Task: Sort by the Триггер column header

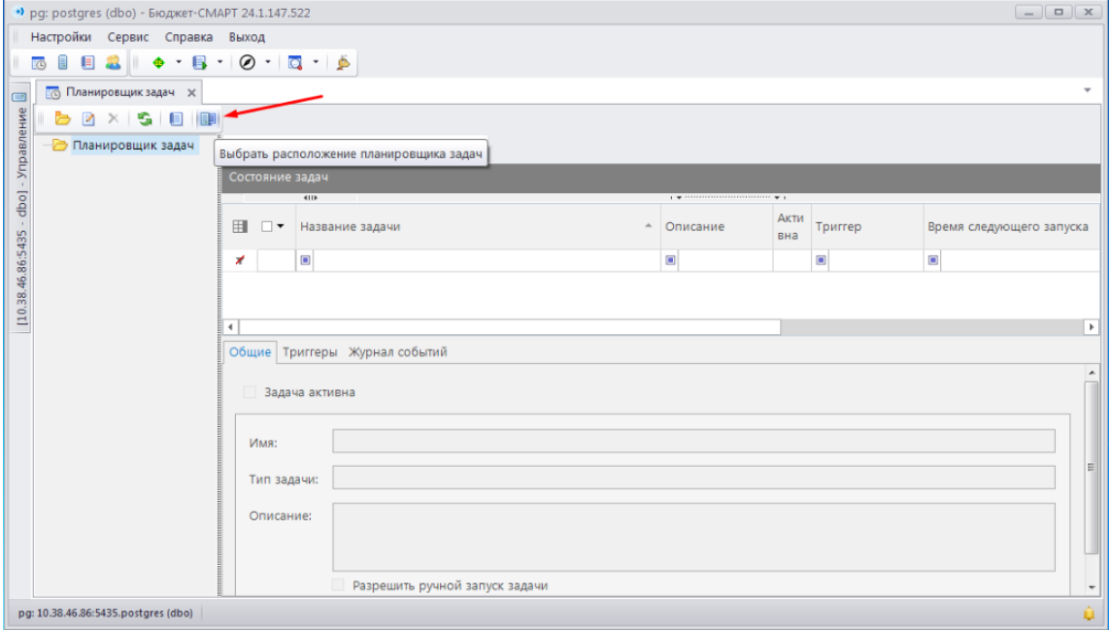Action: [867, 226]
